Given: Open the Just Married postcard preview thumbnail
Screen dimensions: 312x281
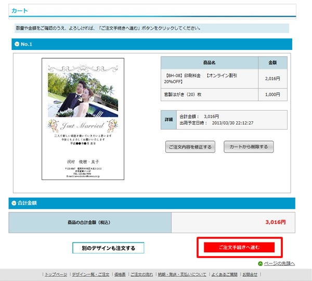Looking at the screenshot, I should [x=83, y=119].
